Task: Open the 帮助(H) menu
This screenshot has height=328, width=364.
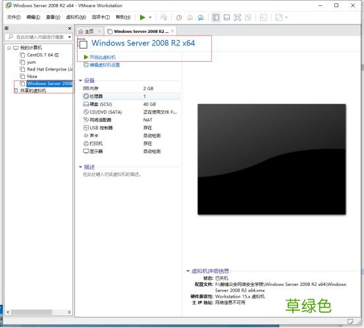Action: point(123,17)
